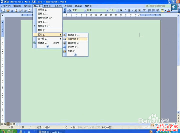Open the 窗口 menu
This screenshot has height=133, width=180.
(78, 6)
